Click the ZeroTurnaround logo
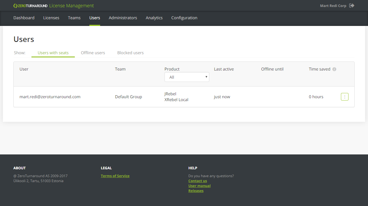The image size is (368, 206). 30,6
